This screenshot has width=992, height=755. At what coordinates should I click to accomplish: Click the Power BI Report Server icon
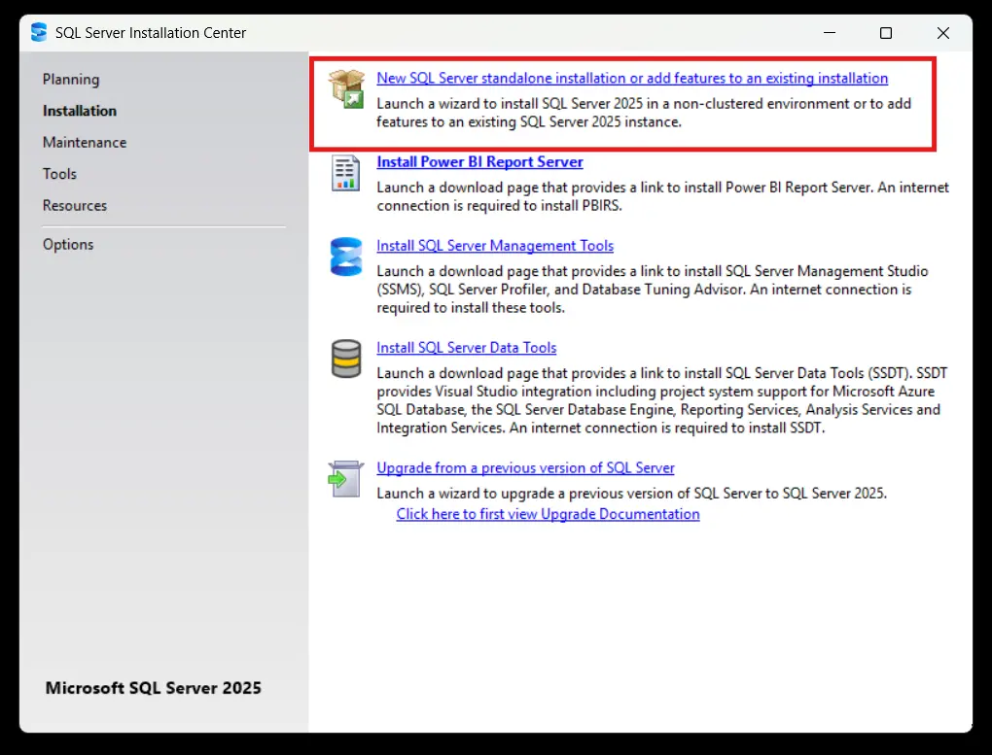pyautogui.click(x=346, y=172)
